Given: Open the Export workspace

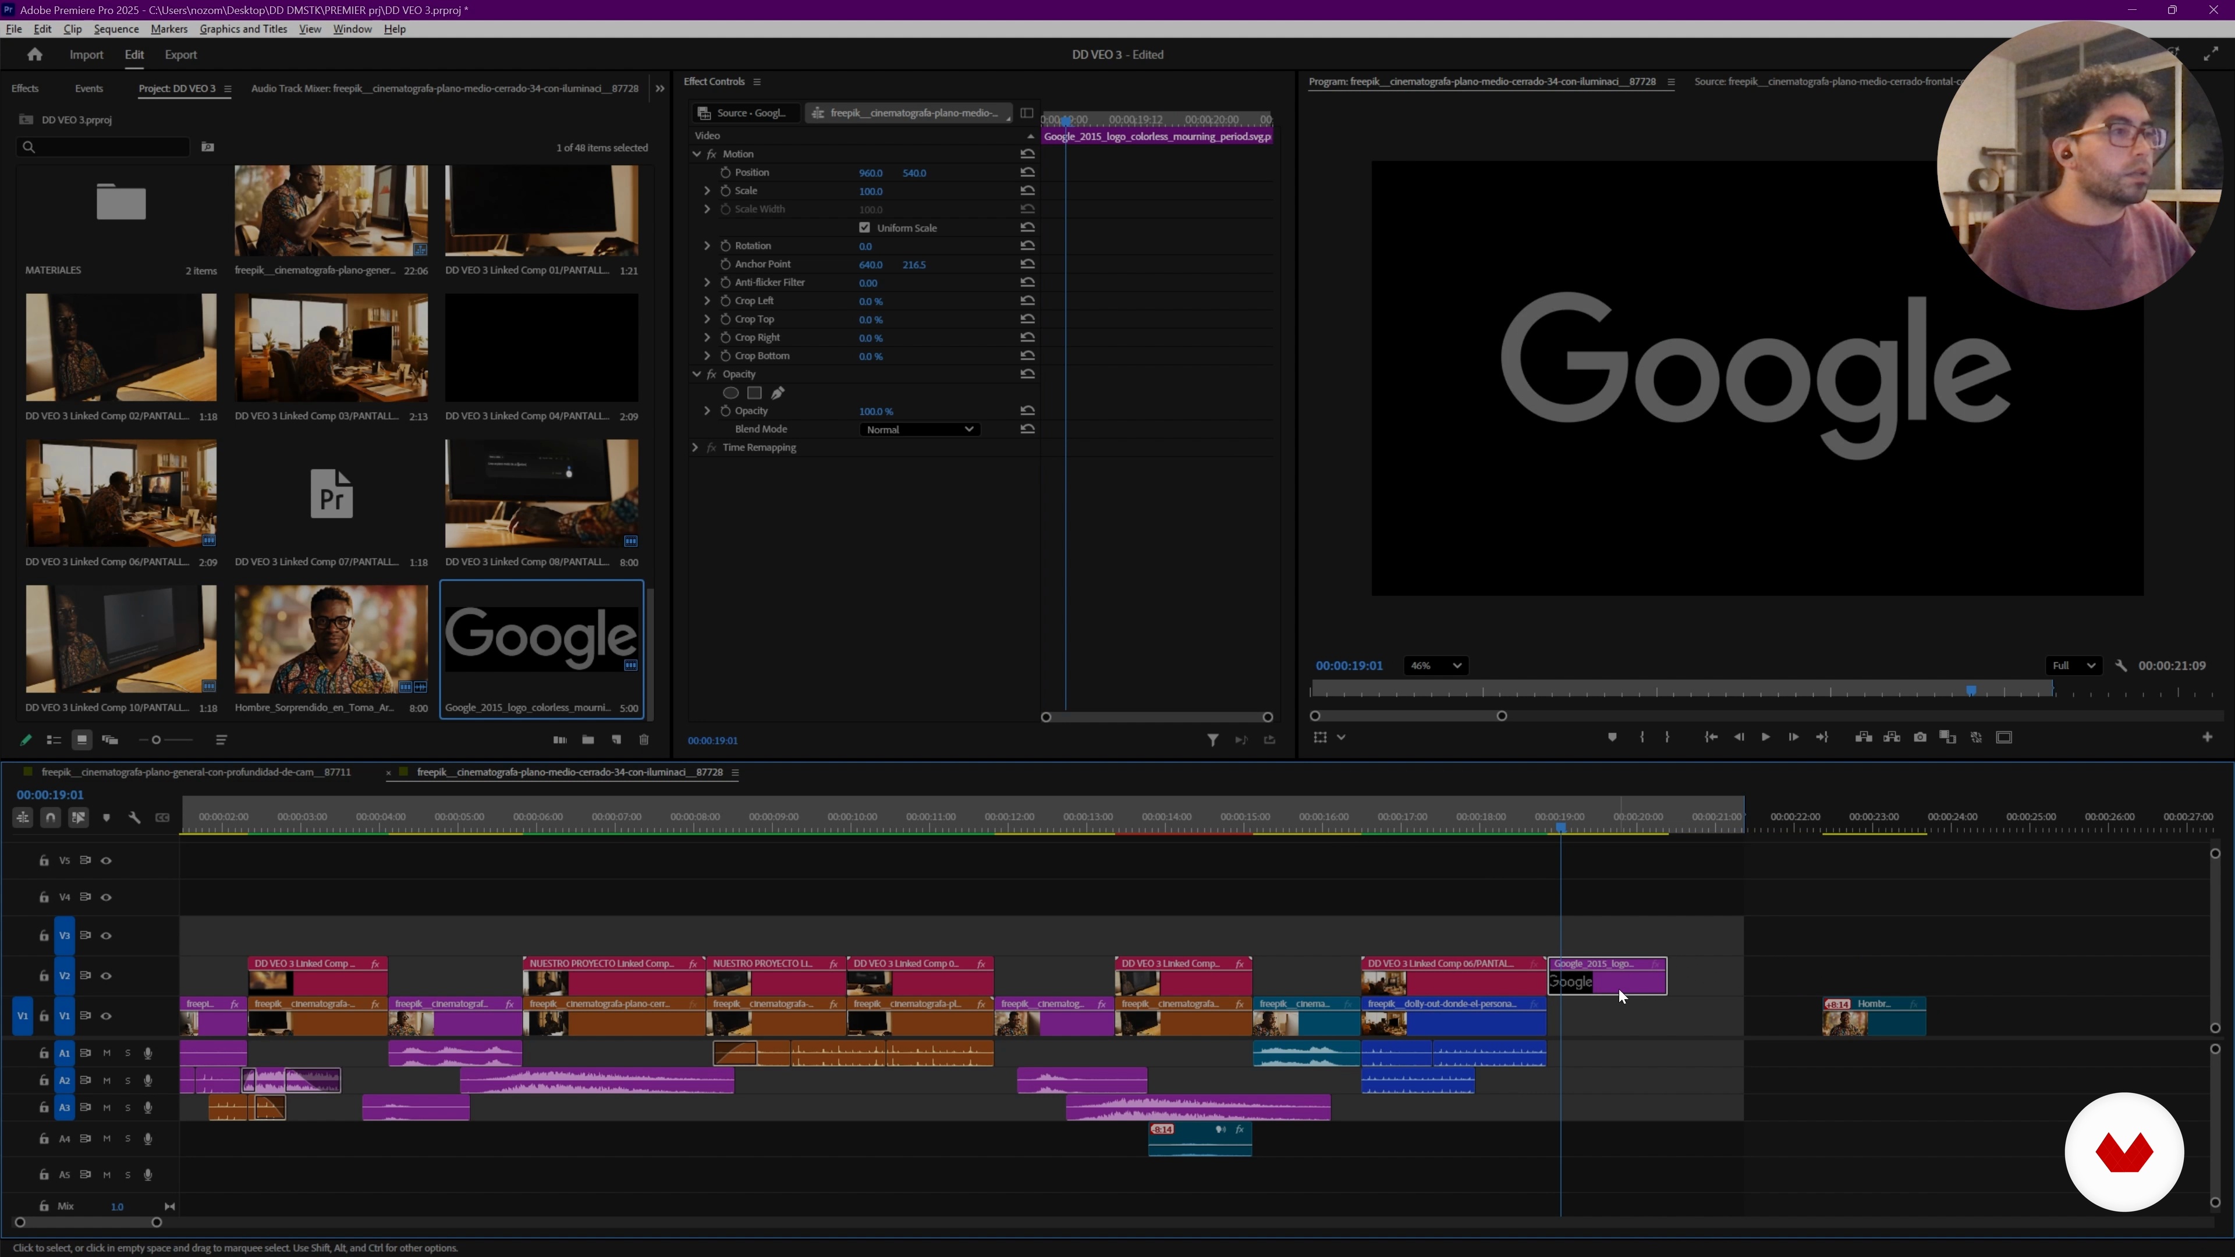Looking at the screenshot, I should (x=182, y=55).
